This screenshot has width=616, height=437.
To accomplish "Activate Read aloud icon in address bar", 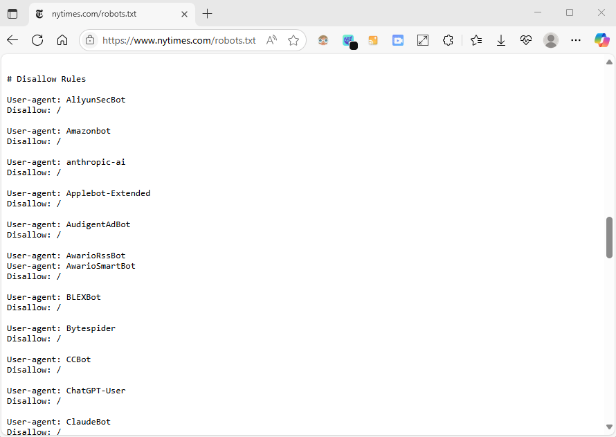I will pyautogui.click(x=271, y=40).
